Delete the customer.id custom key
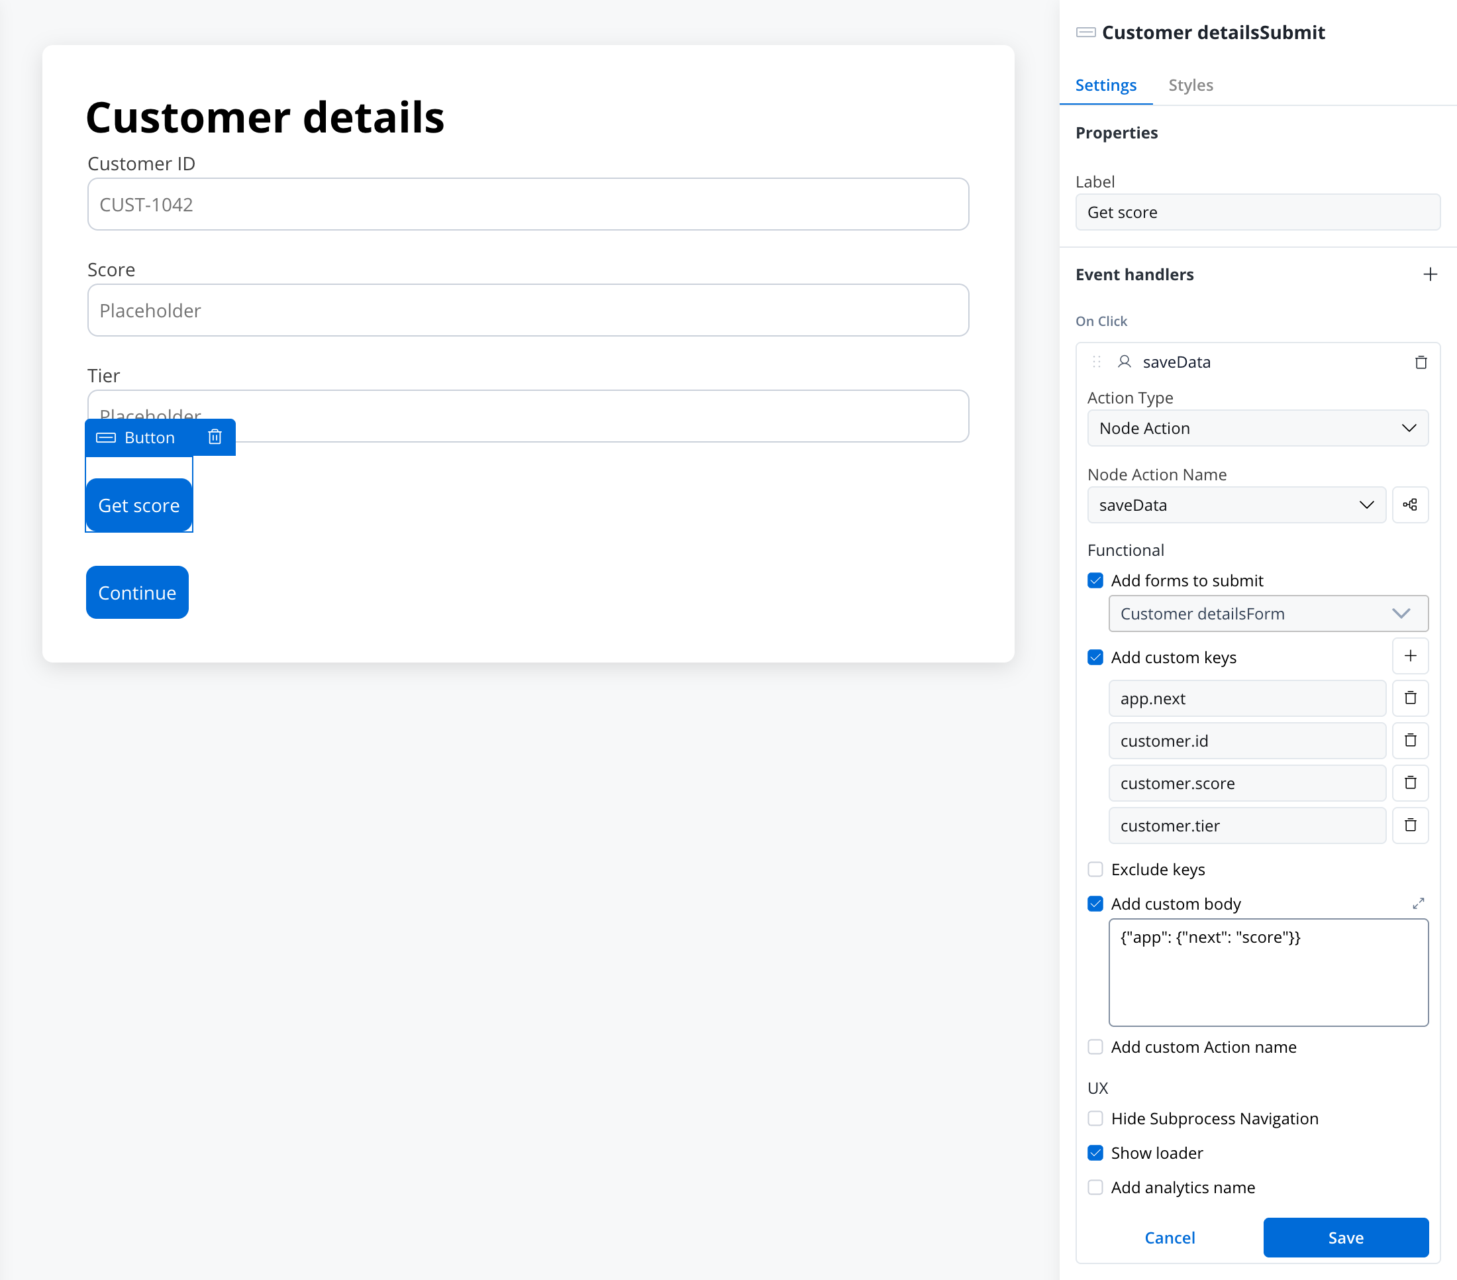 pos(1410,740)
